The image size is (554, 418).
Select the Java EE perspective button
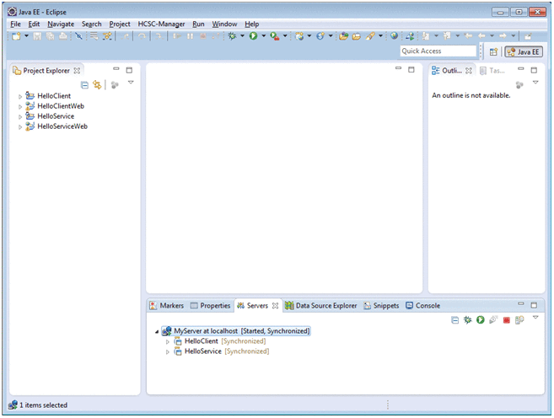(523, 51)
